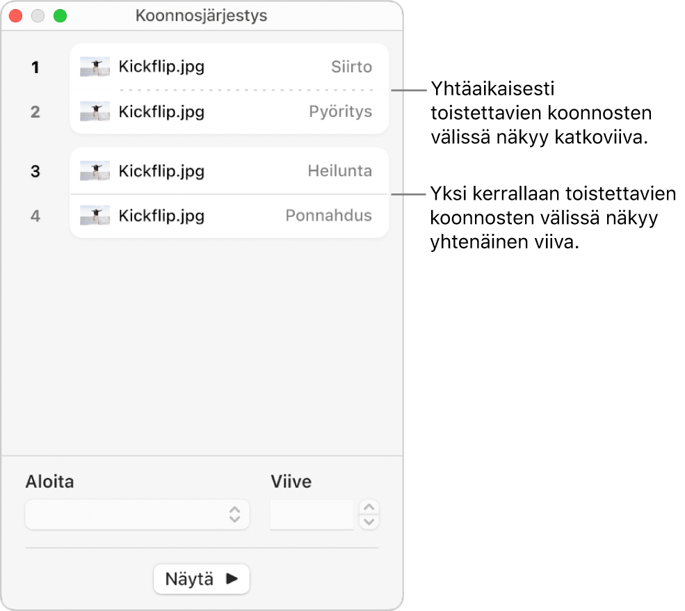
Task: Click the Pyöritys effect label
Action: click(340, 112)
